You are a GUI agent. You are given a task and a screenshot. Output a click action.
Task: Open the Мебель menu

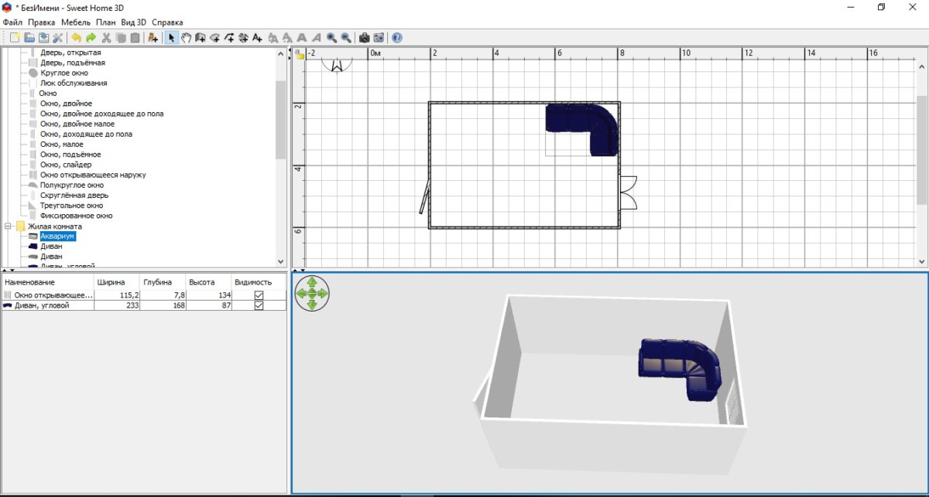point(75,22)
